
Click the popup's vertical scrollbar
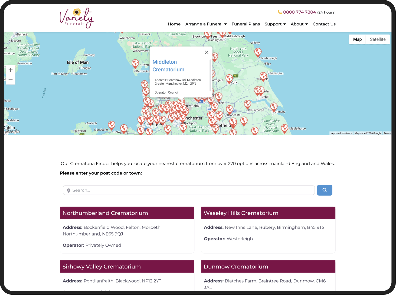click(x=210, y=75)
